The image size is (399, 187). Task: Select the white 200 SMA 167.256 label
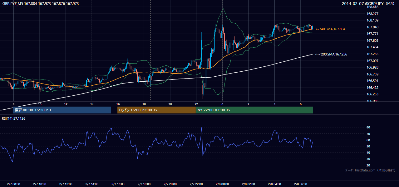click(331, 54)
